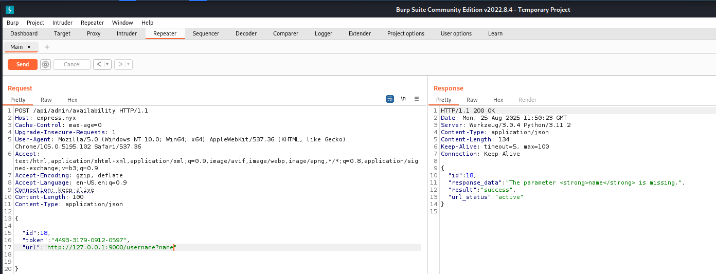The width and height of the screenshot is (716, 274).
Task: Show Response in Hex view
Action: point(498,100)
